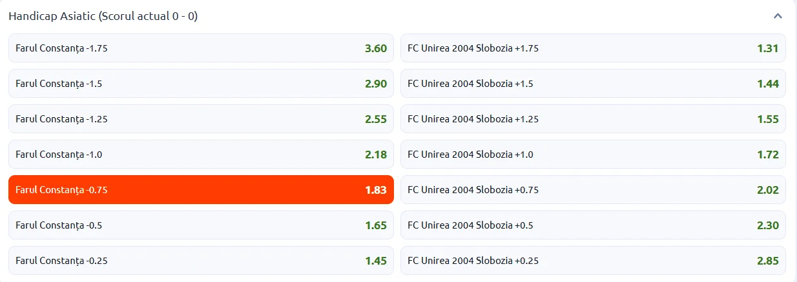
Task: Select Farul Constanța -0.5 at 1.65
Action: pyautogui.click(x=201, y=225)
